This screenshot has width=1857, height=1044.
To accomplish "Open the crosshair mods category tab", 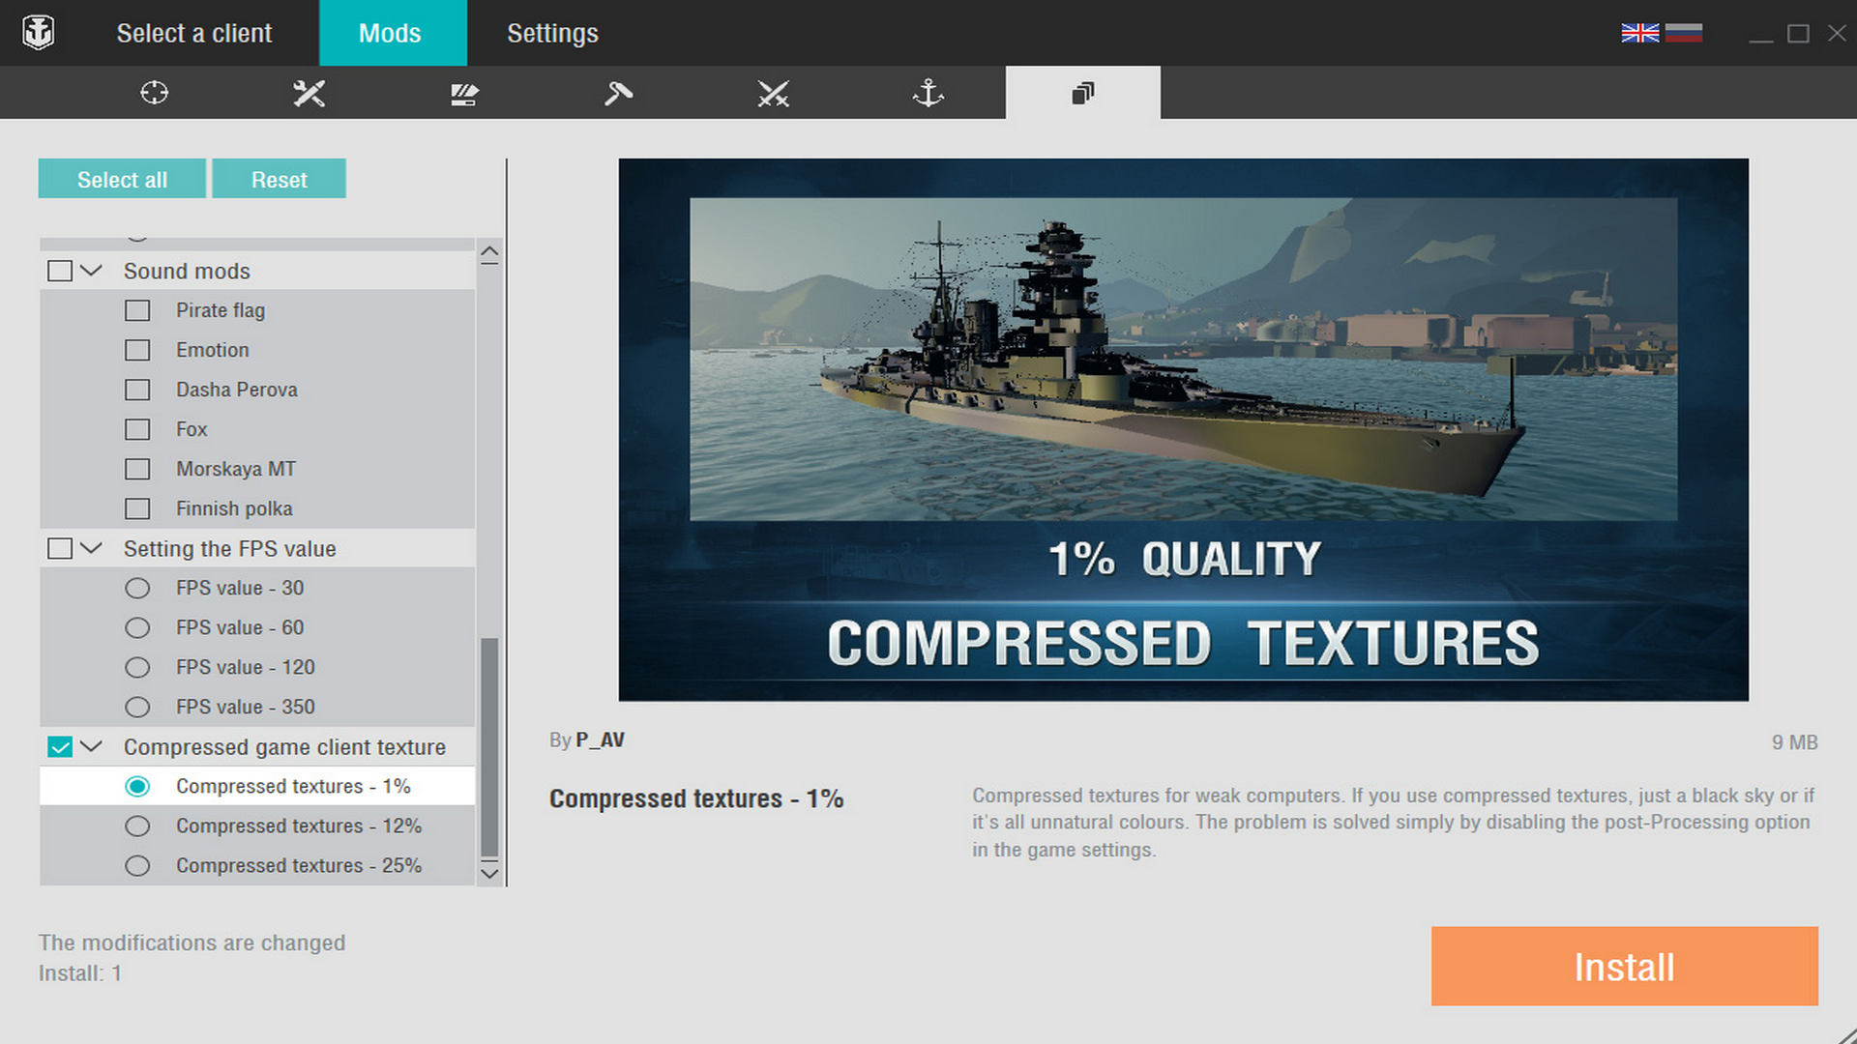I will (x=154, y=93).
